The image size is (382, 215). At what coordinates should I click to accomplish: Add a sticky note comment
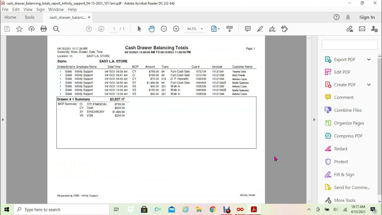pyautogui.click(x=248, y=29)
